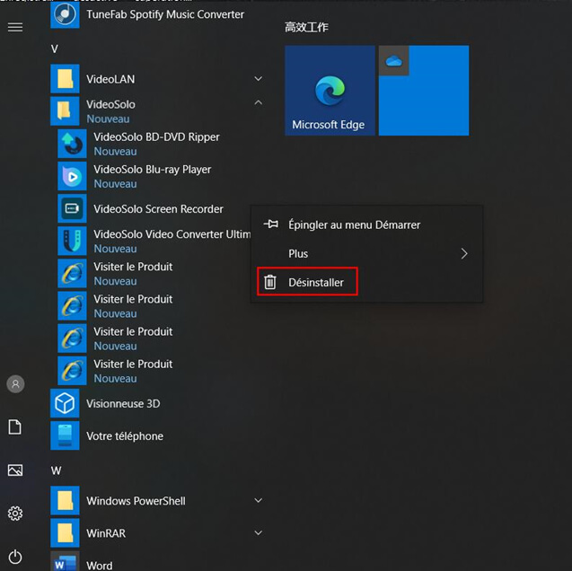The image size is (572, 571).
Task: Click TuneFab Spotify Music Converter label
Action: [x=165, y=14]
